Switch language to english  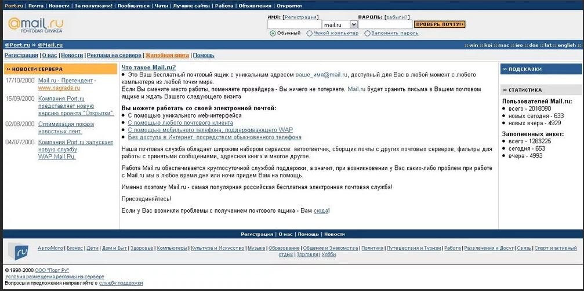coord(567,45)
